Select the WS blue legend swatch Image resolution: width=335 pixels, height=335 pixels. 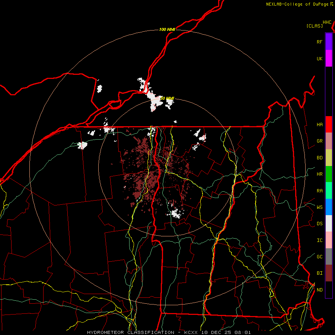pos(329,207)
